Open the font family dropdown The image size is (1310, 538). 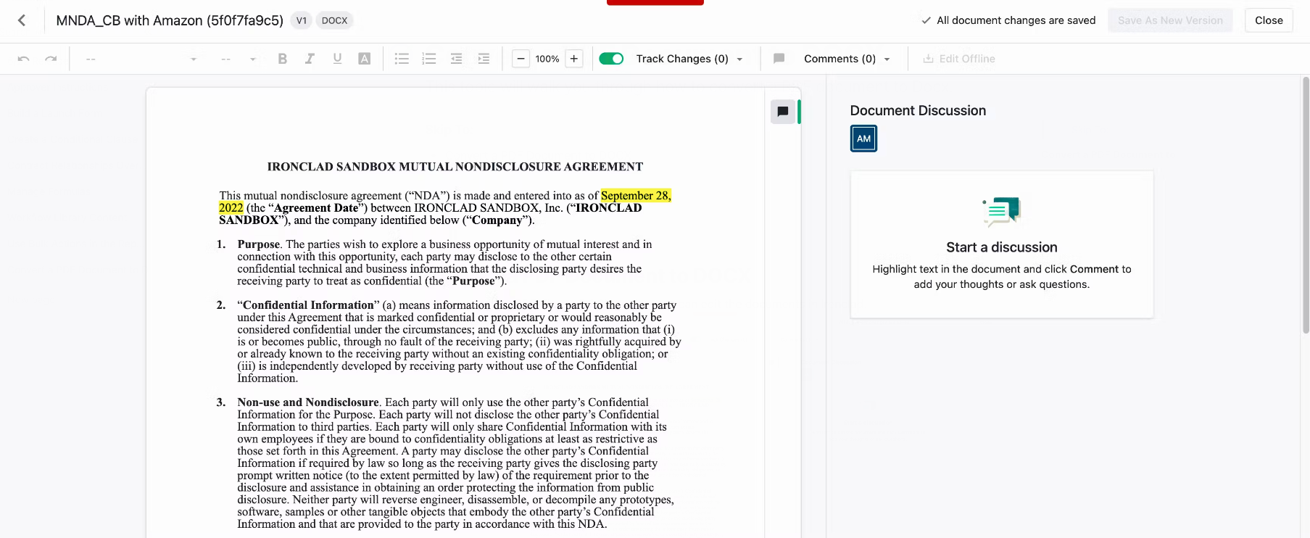click(141, 59)
